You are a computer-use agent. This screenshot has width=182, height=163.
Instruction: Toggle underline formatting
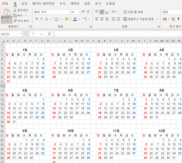tap(47, 19)
